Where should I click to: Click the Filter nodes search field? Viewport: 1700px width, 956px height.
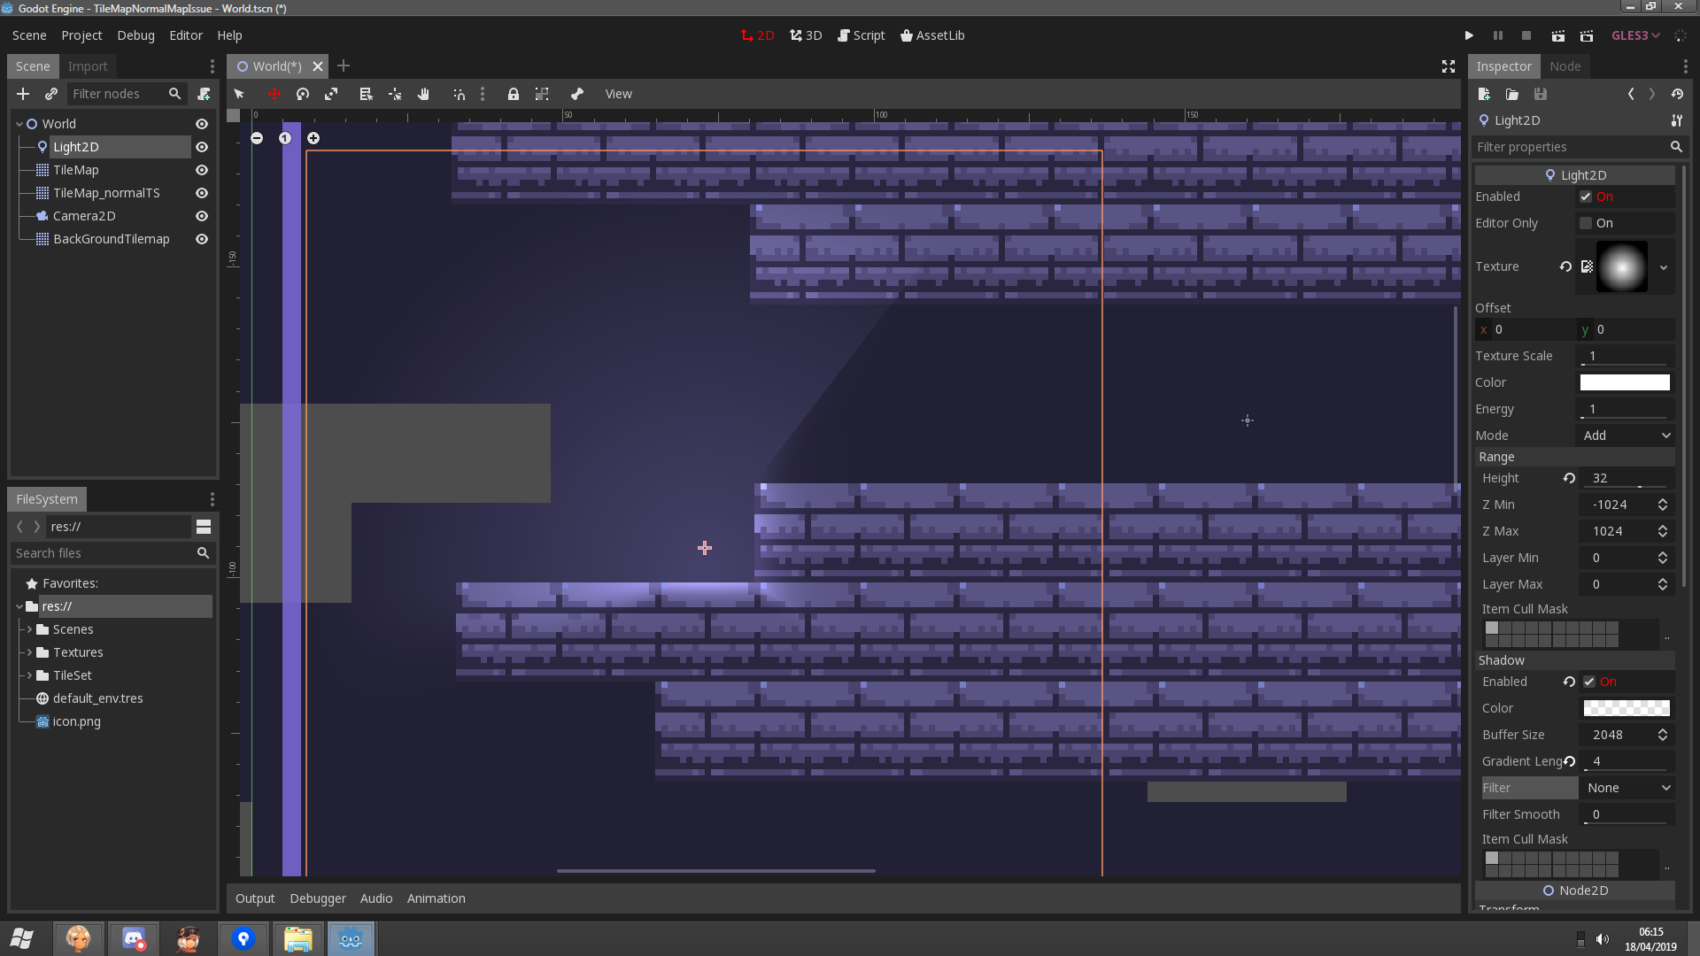point(115,94)
